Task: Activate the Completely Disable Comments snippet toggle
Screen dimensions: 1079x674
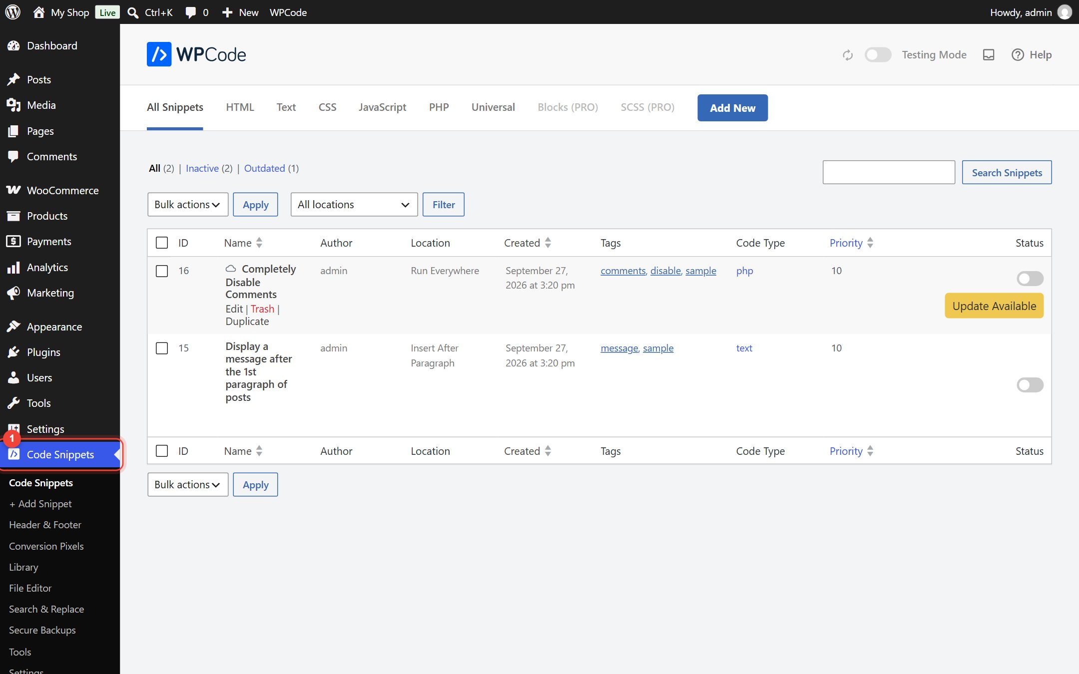Action: (x=1030, y=278)
